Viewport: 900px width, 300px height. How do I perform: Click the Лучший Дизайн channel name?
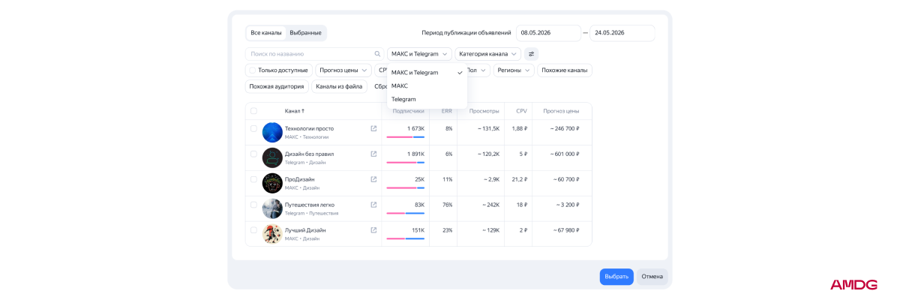305,230
